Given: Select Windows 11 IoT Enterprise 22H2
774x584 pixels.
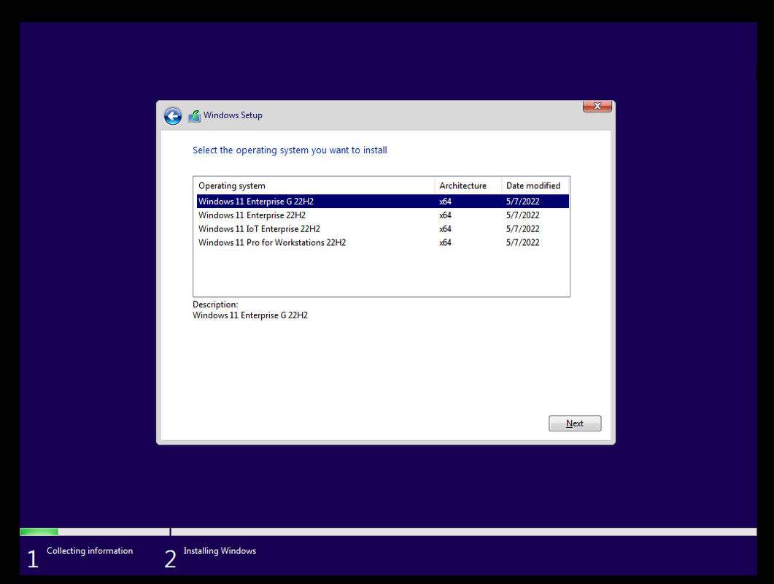Looking at the screenshot, I should click(382, 228).
